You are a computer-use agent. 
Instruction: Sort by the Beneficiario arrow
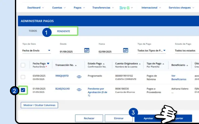tap(187, 65)
